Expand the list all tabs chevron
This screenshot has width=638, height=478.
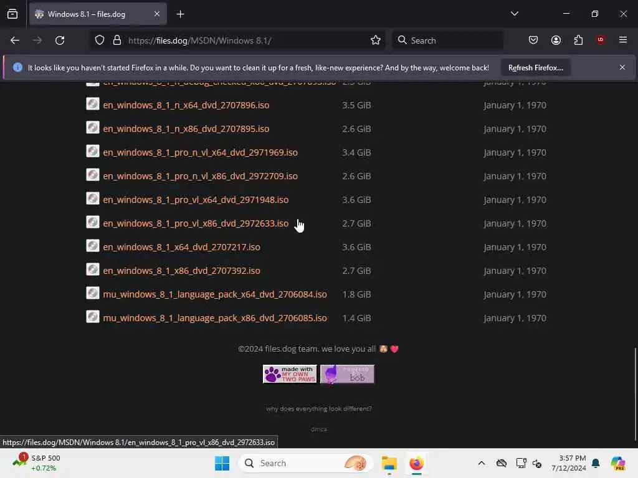(x=514, y=14)
